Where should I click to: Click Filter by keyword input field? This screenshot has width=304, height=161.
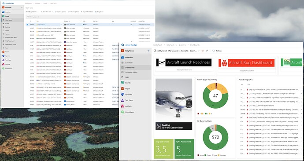(x=90, y=17)
